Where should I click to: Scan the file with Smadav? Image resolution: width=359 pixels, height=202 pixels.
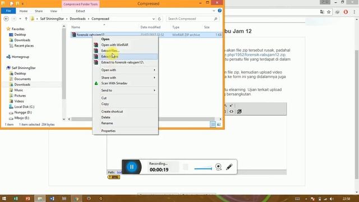pyautogui.click(x=114, y=83)
